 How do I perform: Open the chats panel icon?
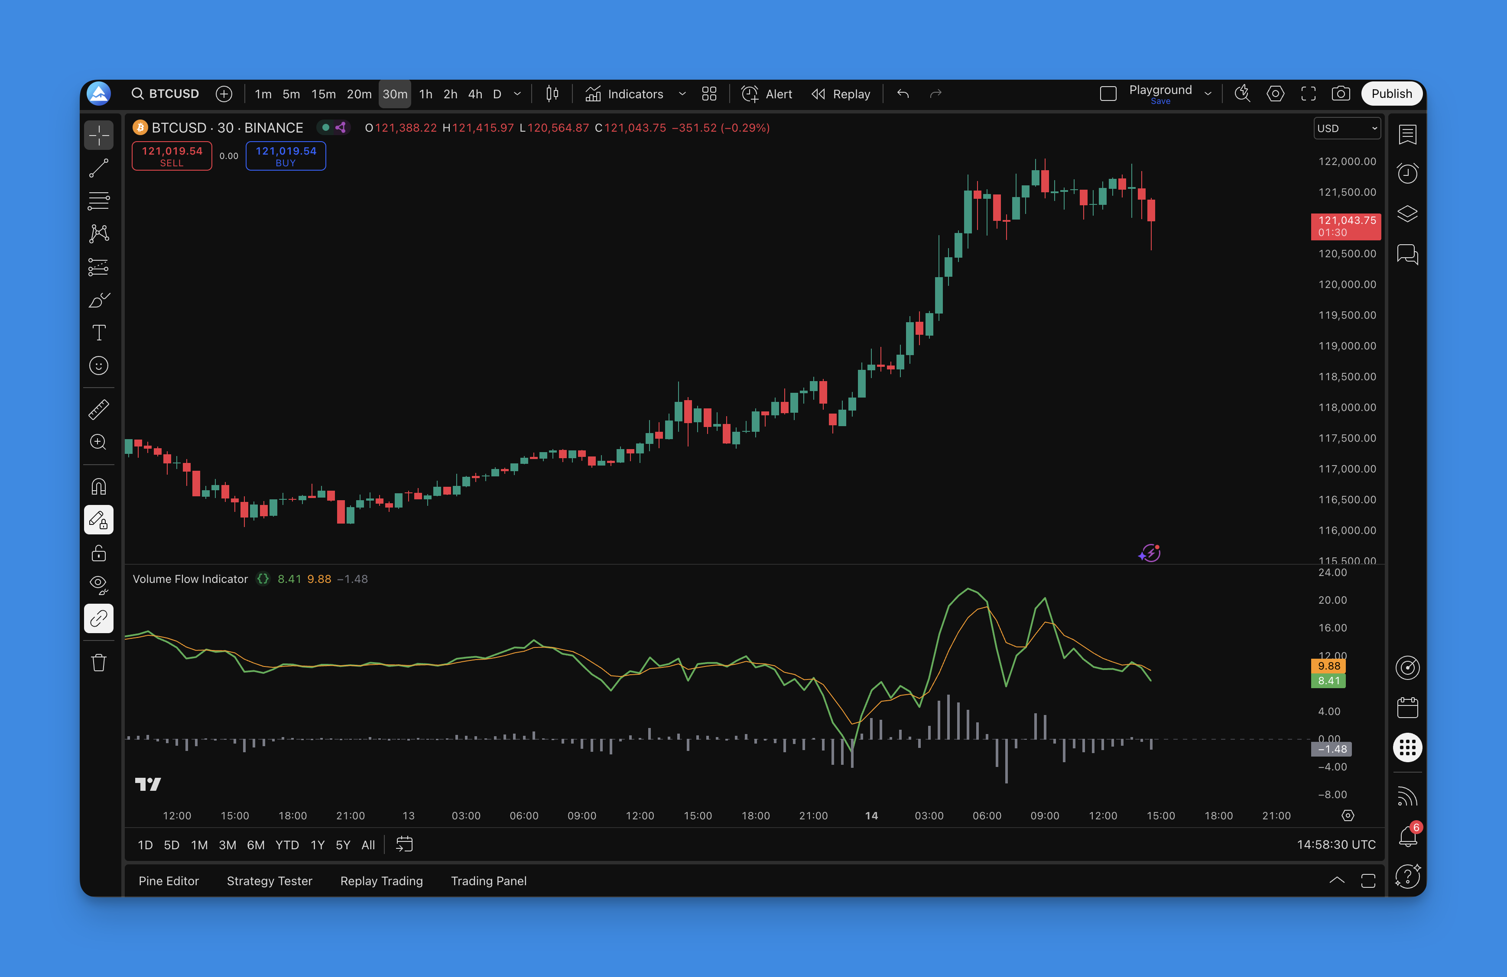tap(1408, 254)
